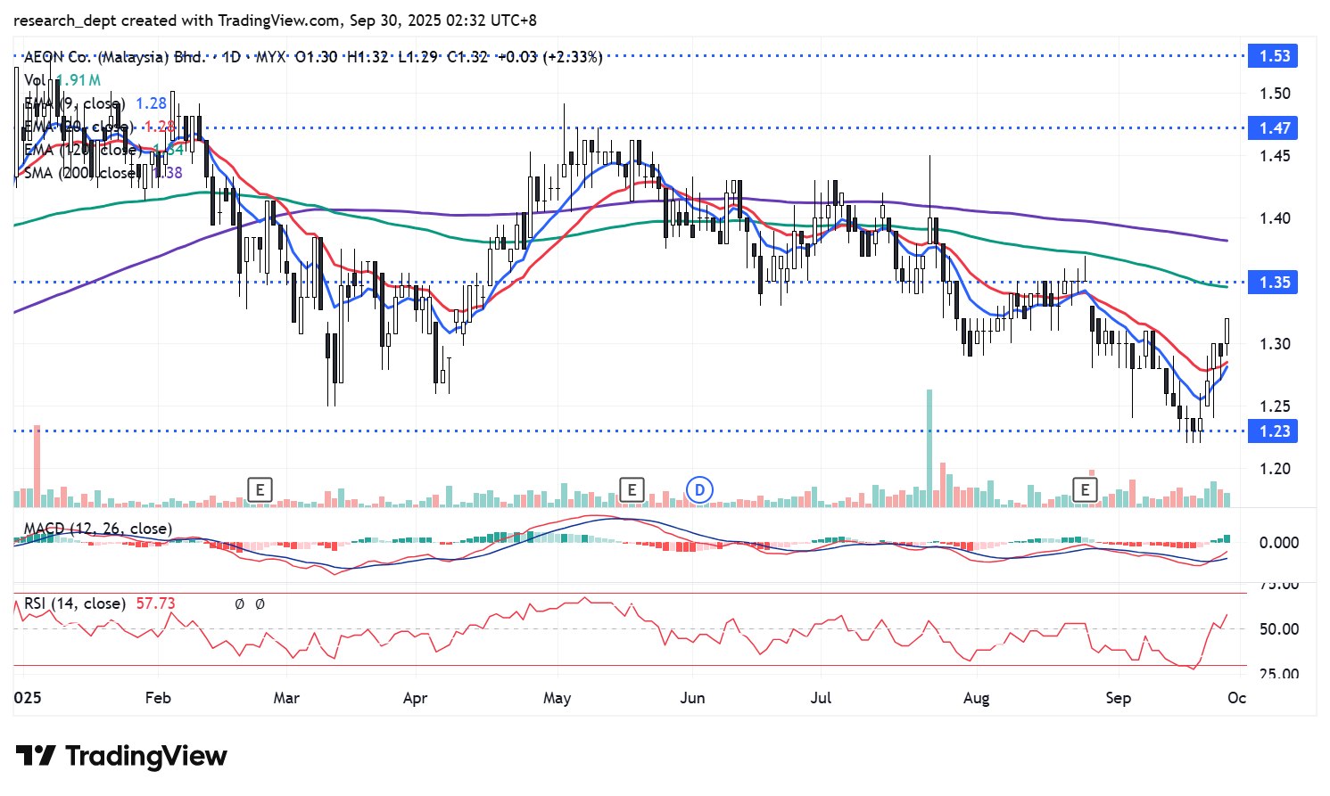Click the 1.23 support level label

(x=1274, y=431)
